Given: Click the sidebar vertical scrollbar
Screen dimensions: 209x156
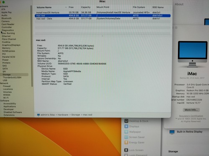Looking at the screenshot, I should pyautogui.click(x=32, y=46).
